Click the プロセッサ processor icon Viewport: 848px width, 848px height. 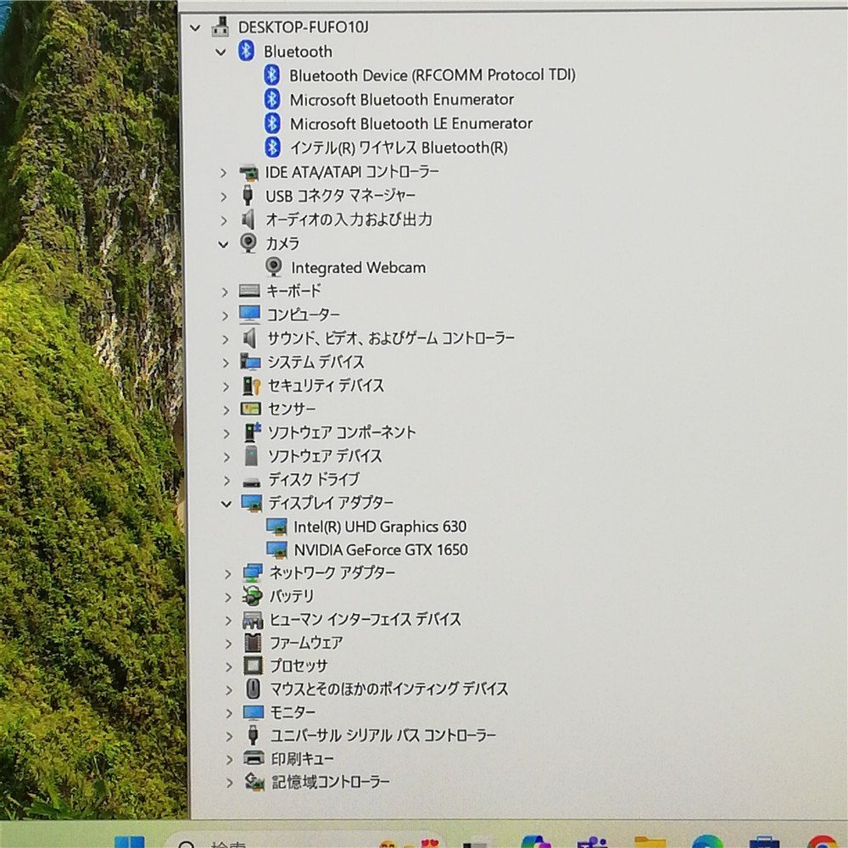(x=253, y=666)
